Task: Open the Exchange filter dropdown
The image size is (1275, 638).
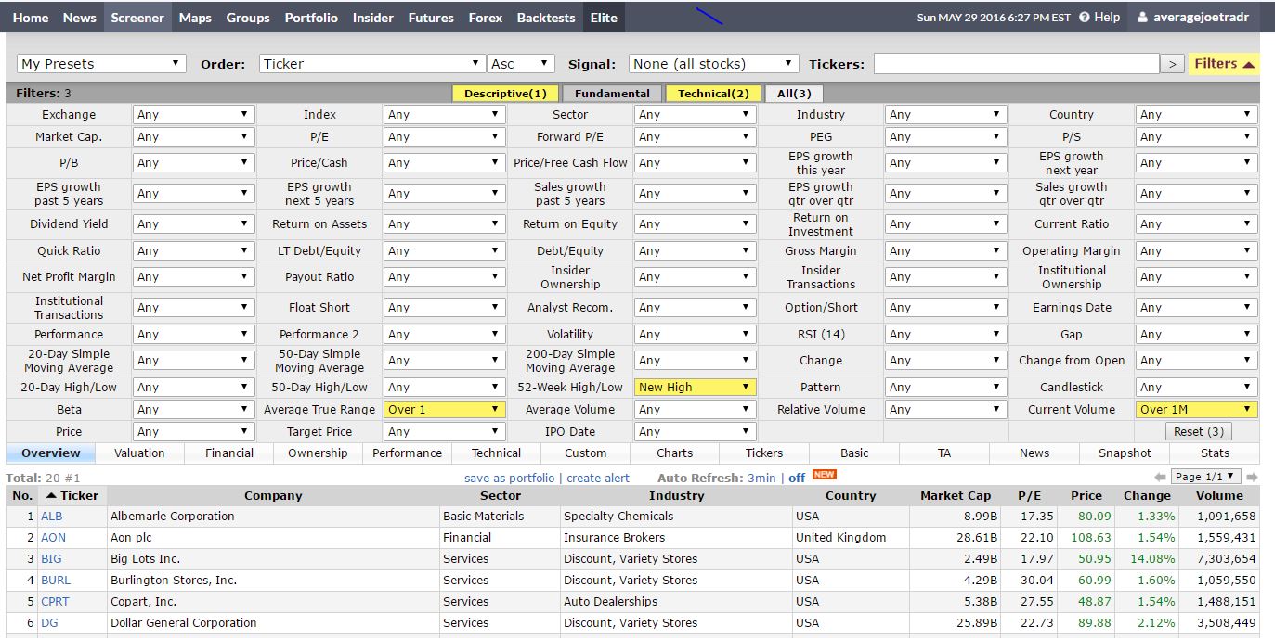Action: tap(193, 115)
